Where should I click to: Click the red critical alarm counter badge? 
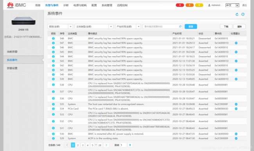pyautogui.click(x=180, y=5)
